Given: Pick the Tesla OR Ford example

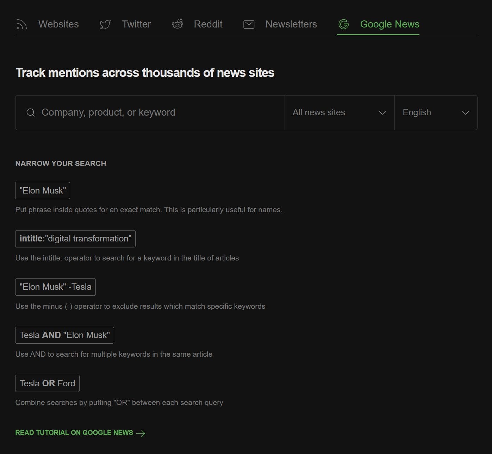Looking at the screenshot, I should (47, 384).
